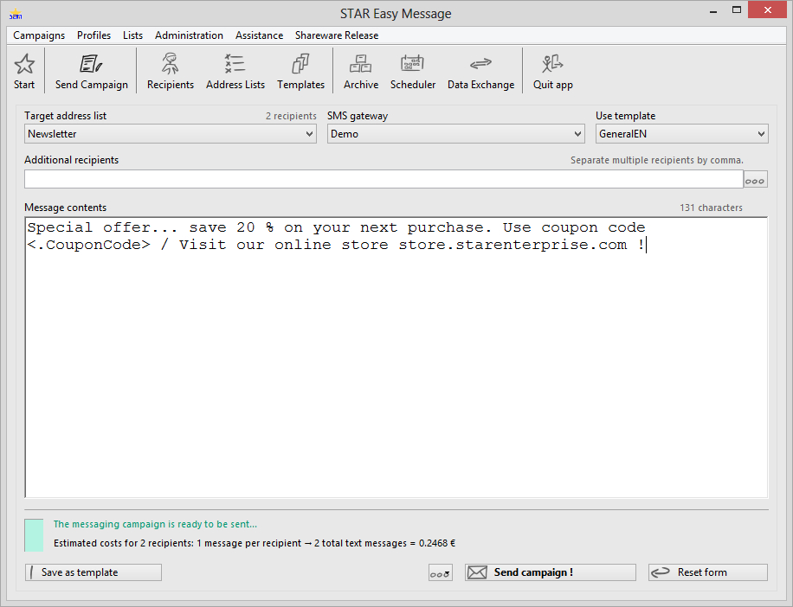Click inside the Message contents text area
793x607 pixels.
point(396,357)
